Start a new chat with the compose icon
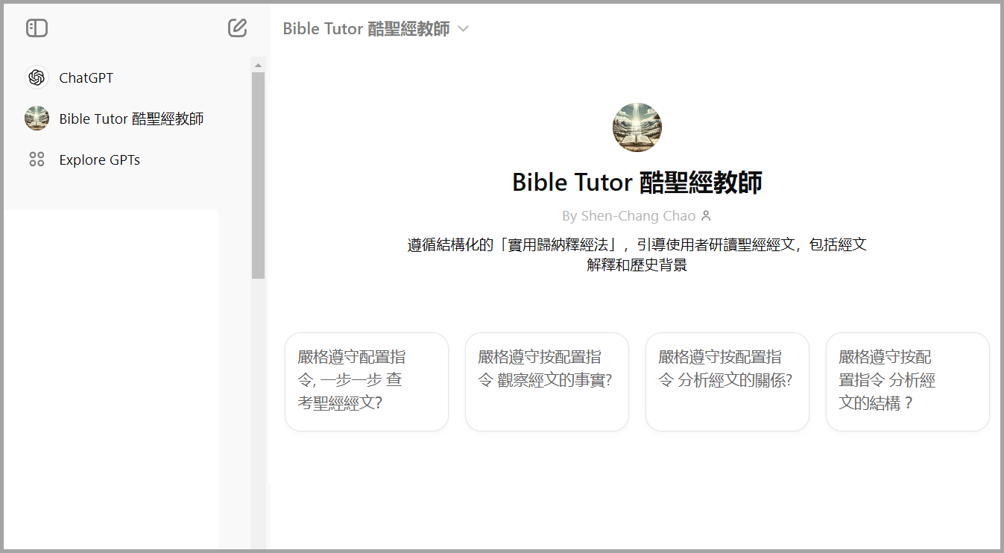Screen dimensions: 1004x553 click(237, 28)
